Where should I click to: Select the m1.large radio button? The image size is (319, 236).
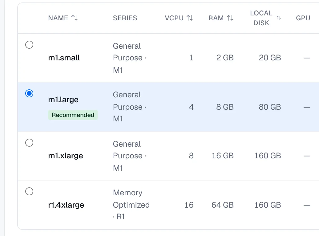(29, 93)
